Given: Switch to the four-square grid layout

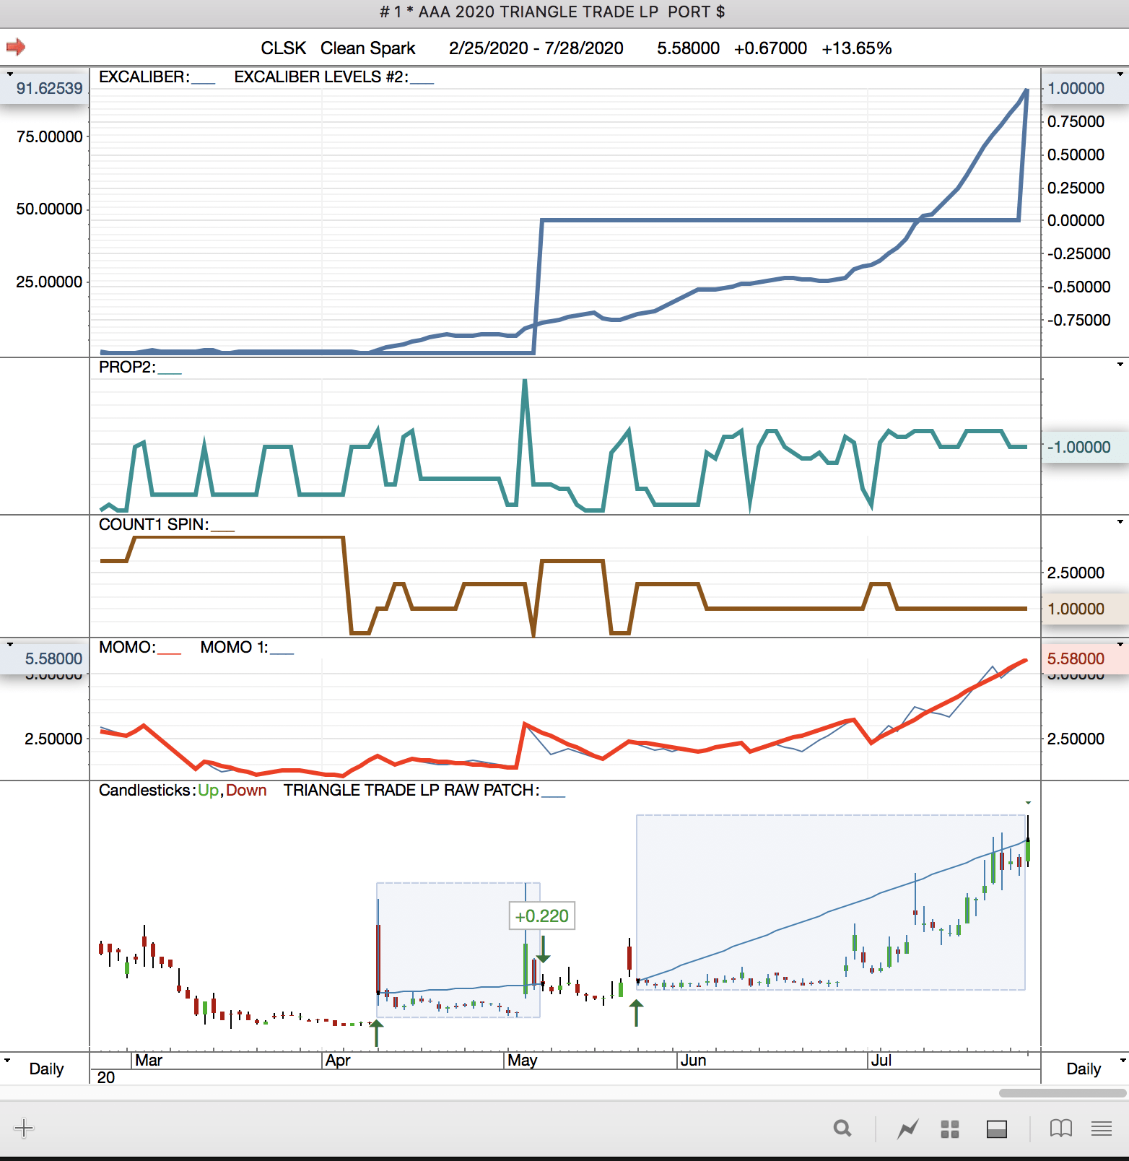Looking at the screenshot, I should (x=950, y=1129).
